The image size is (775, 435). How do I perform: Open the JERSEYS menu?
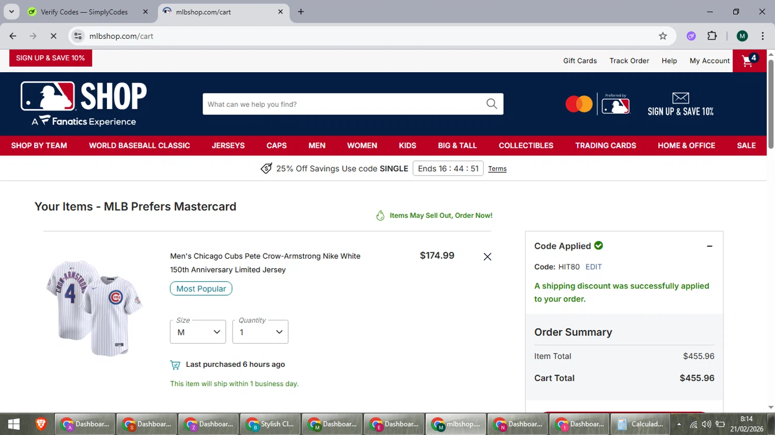pyautogui.click(x=228, y=146)
